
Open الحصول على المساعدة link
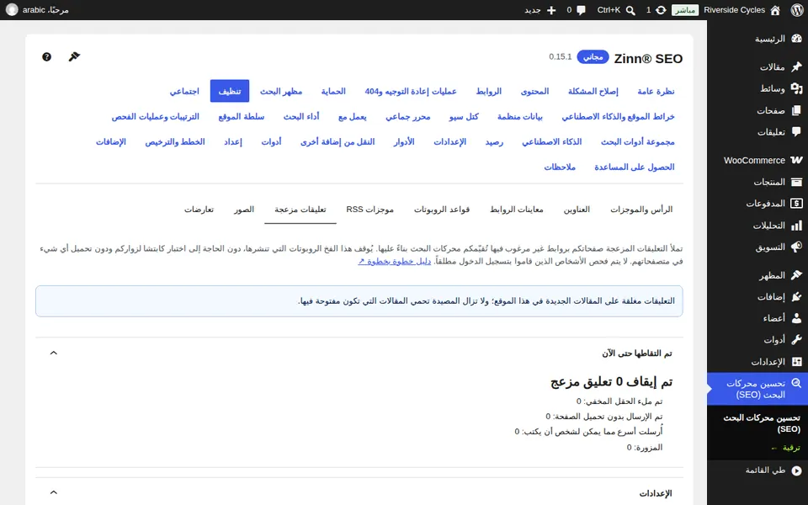635,167
